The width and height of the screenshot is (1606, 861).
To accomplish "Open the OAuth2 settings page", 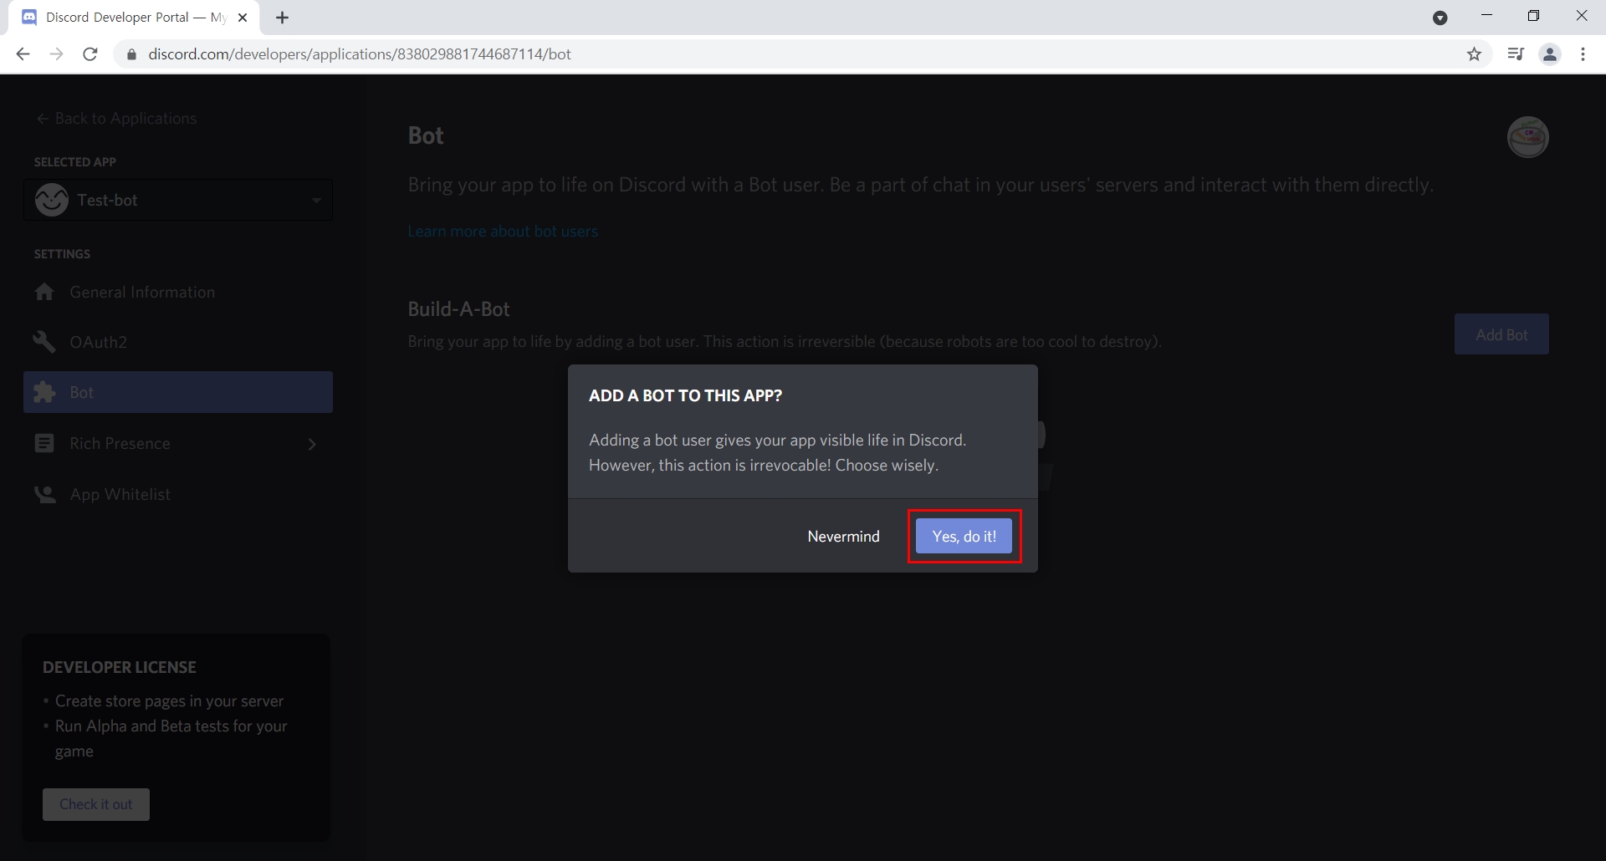I will (178, 342).
